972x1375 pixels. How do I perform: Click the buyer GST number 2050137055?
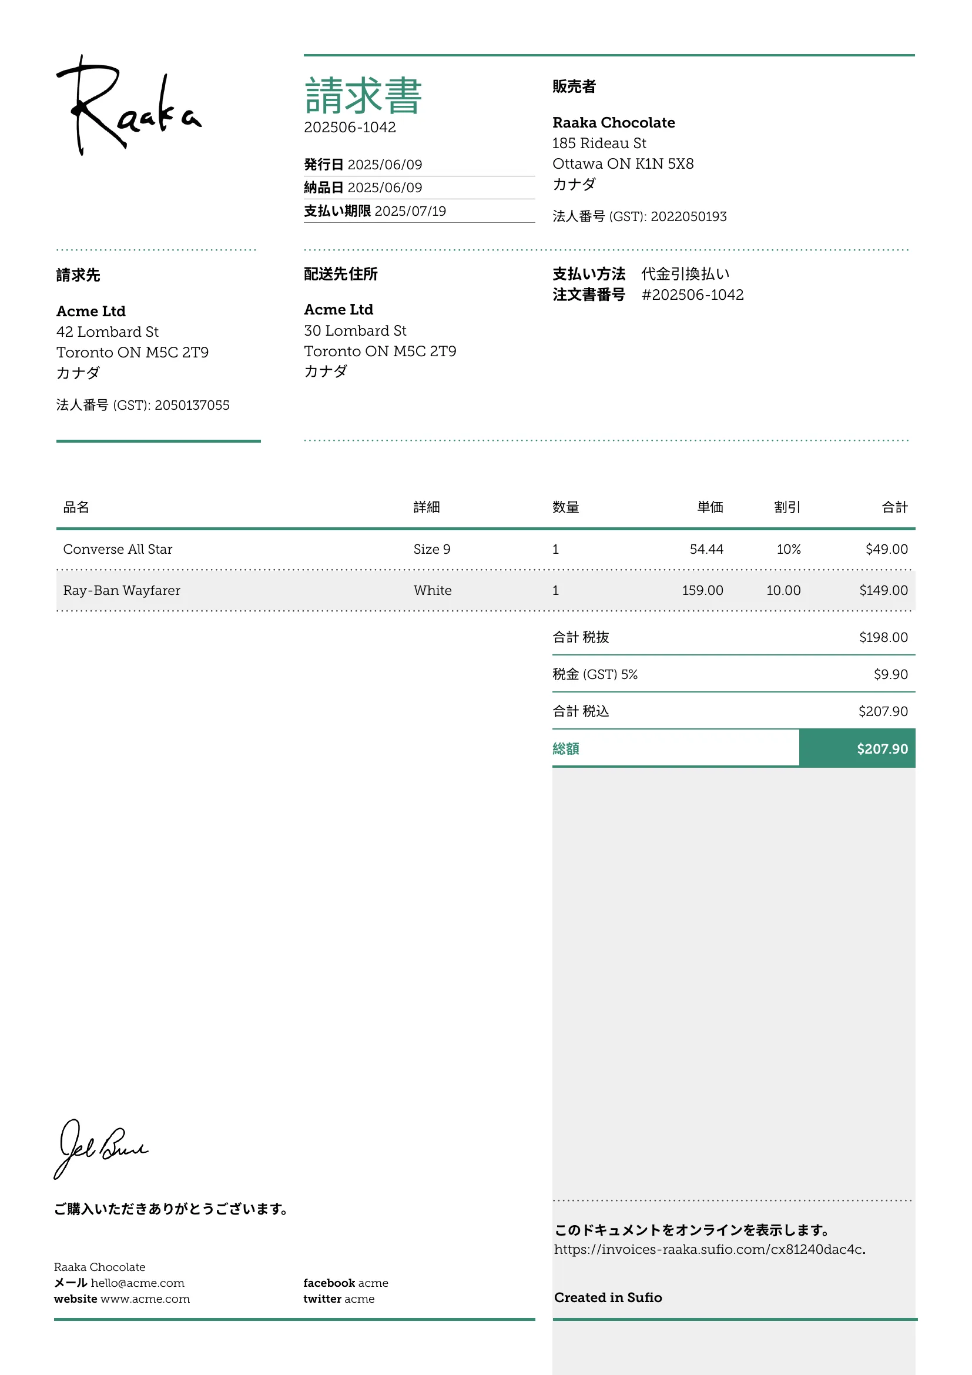192,405
